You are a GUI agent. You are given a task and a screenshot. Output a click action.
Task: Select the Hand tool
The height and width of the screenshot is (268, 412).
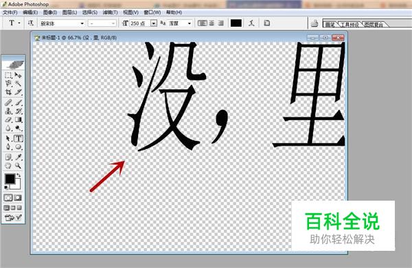click(x=8, y=166)
